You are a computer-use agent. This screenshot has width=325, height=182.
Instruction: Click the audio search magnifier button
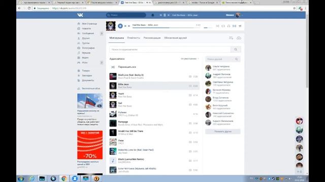236,50
